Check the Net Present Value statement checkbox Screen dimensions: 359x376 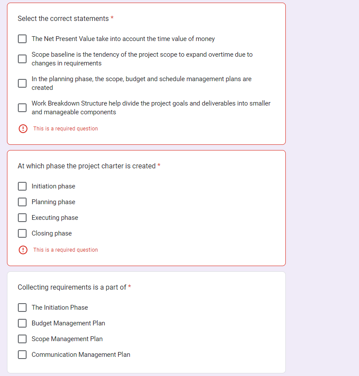[22, 39]
